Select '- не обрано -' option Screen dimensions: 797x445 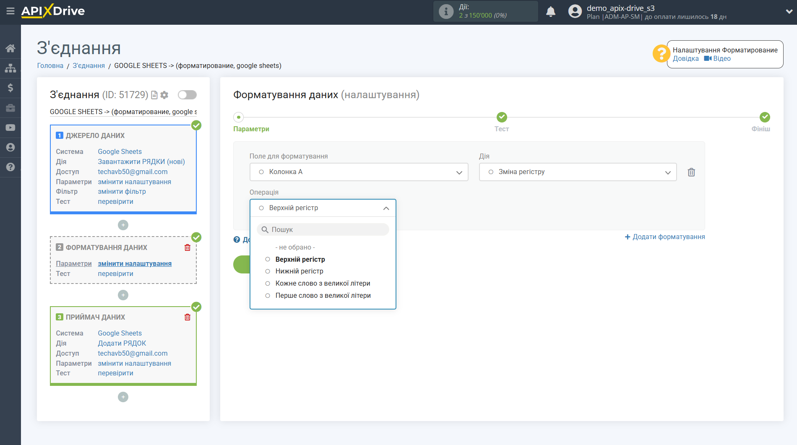tap(295, 247)
